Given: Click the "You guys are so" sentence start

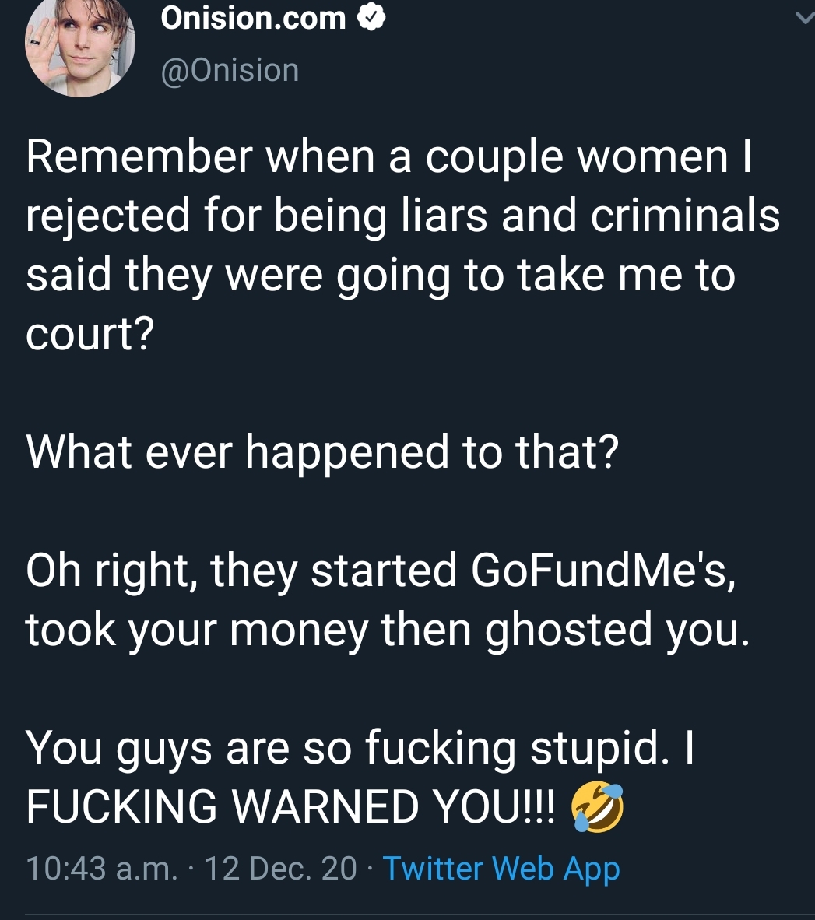Looking at the screenshot, I should coord(188,749).
